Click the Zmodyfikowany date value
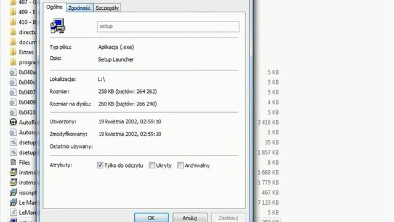Viewport: 394px width, 222px height. [130, 134]
